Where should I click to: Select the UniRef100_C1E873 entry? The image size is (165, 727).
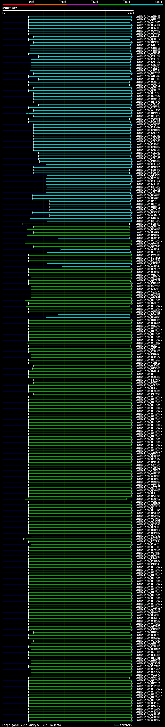[148, 45]
